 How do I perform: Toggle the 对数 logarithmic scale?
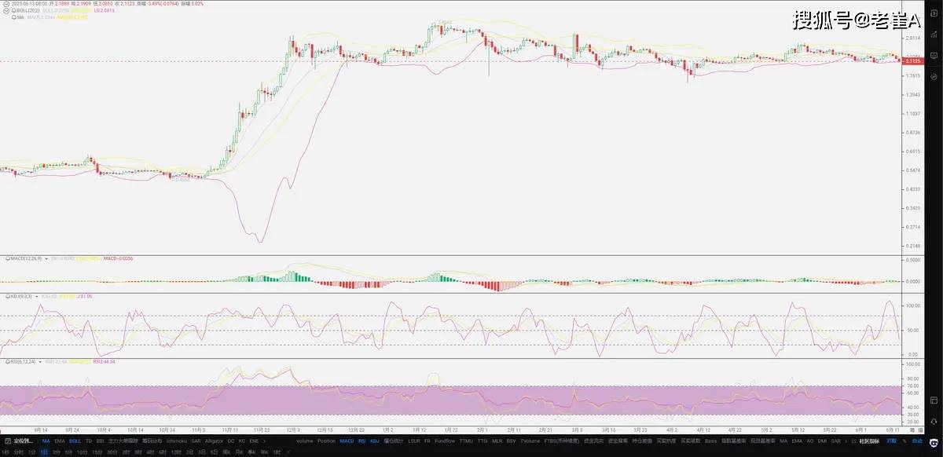coord(892,441)
